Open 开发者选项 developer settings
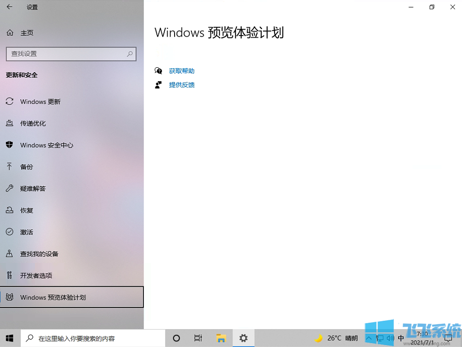 point(36,276)
